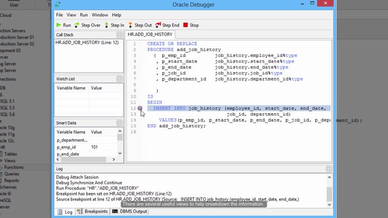
Task: Click the BEGIN keyword on line 11
Action: [x=155, y=102]
